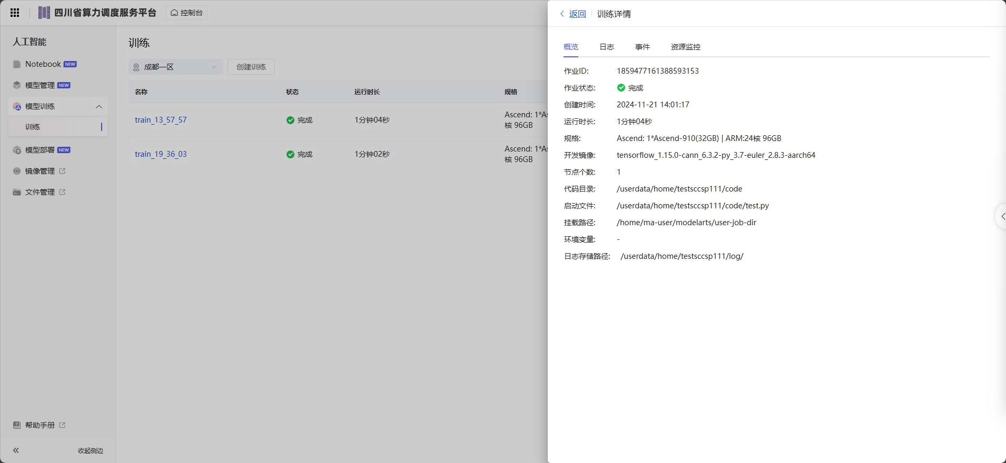Click the 文件管理 folder icon

click(17, 192)
